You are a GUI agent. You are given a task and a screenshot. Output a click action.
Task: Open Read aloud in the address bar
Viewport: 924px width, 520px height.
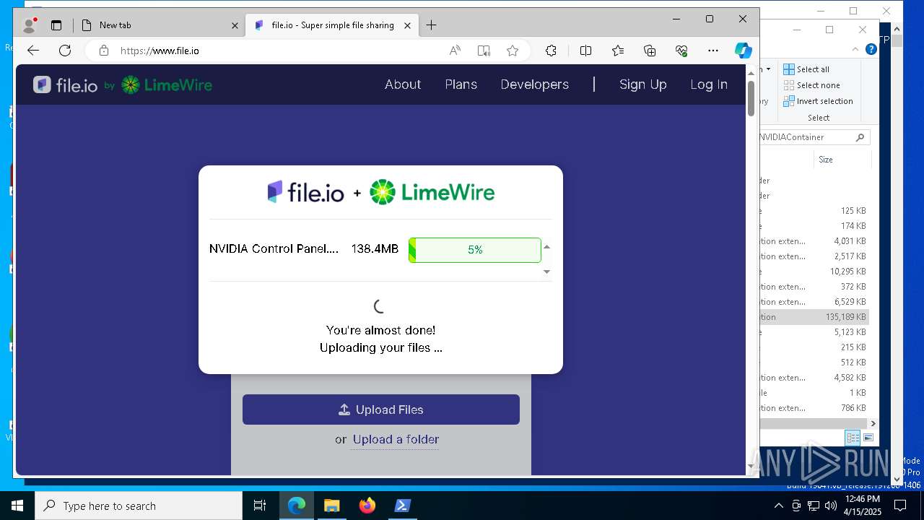(455, 51)
